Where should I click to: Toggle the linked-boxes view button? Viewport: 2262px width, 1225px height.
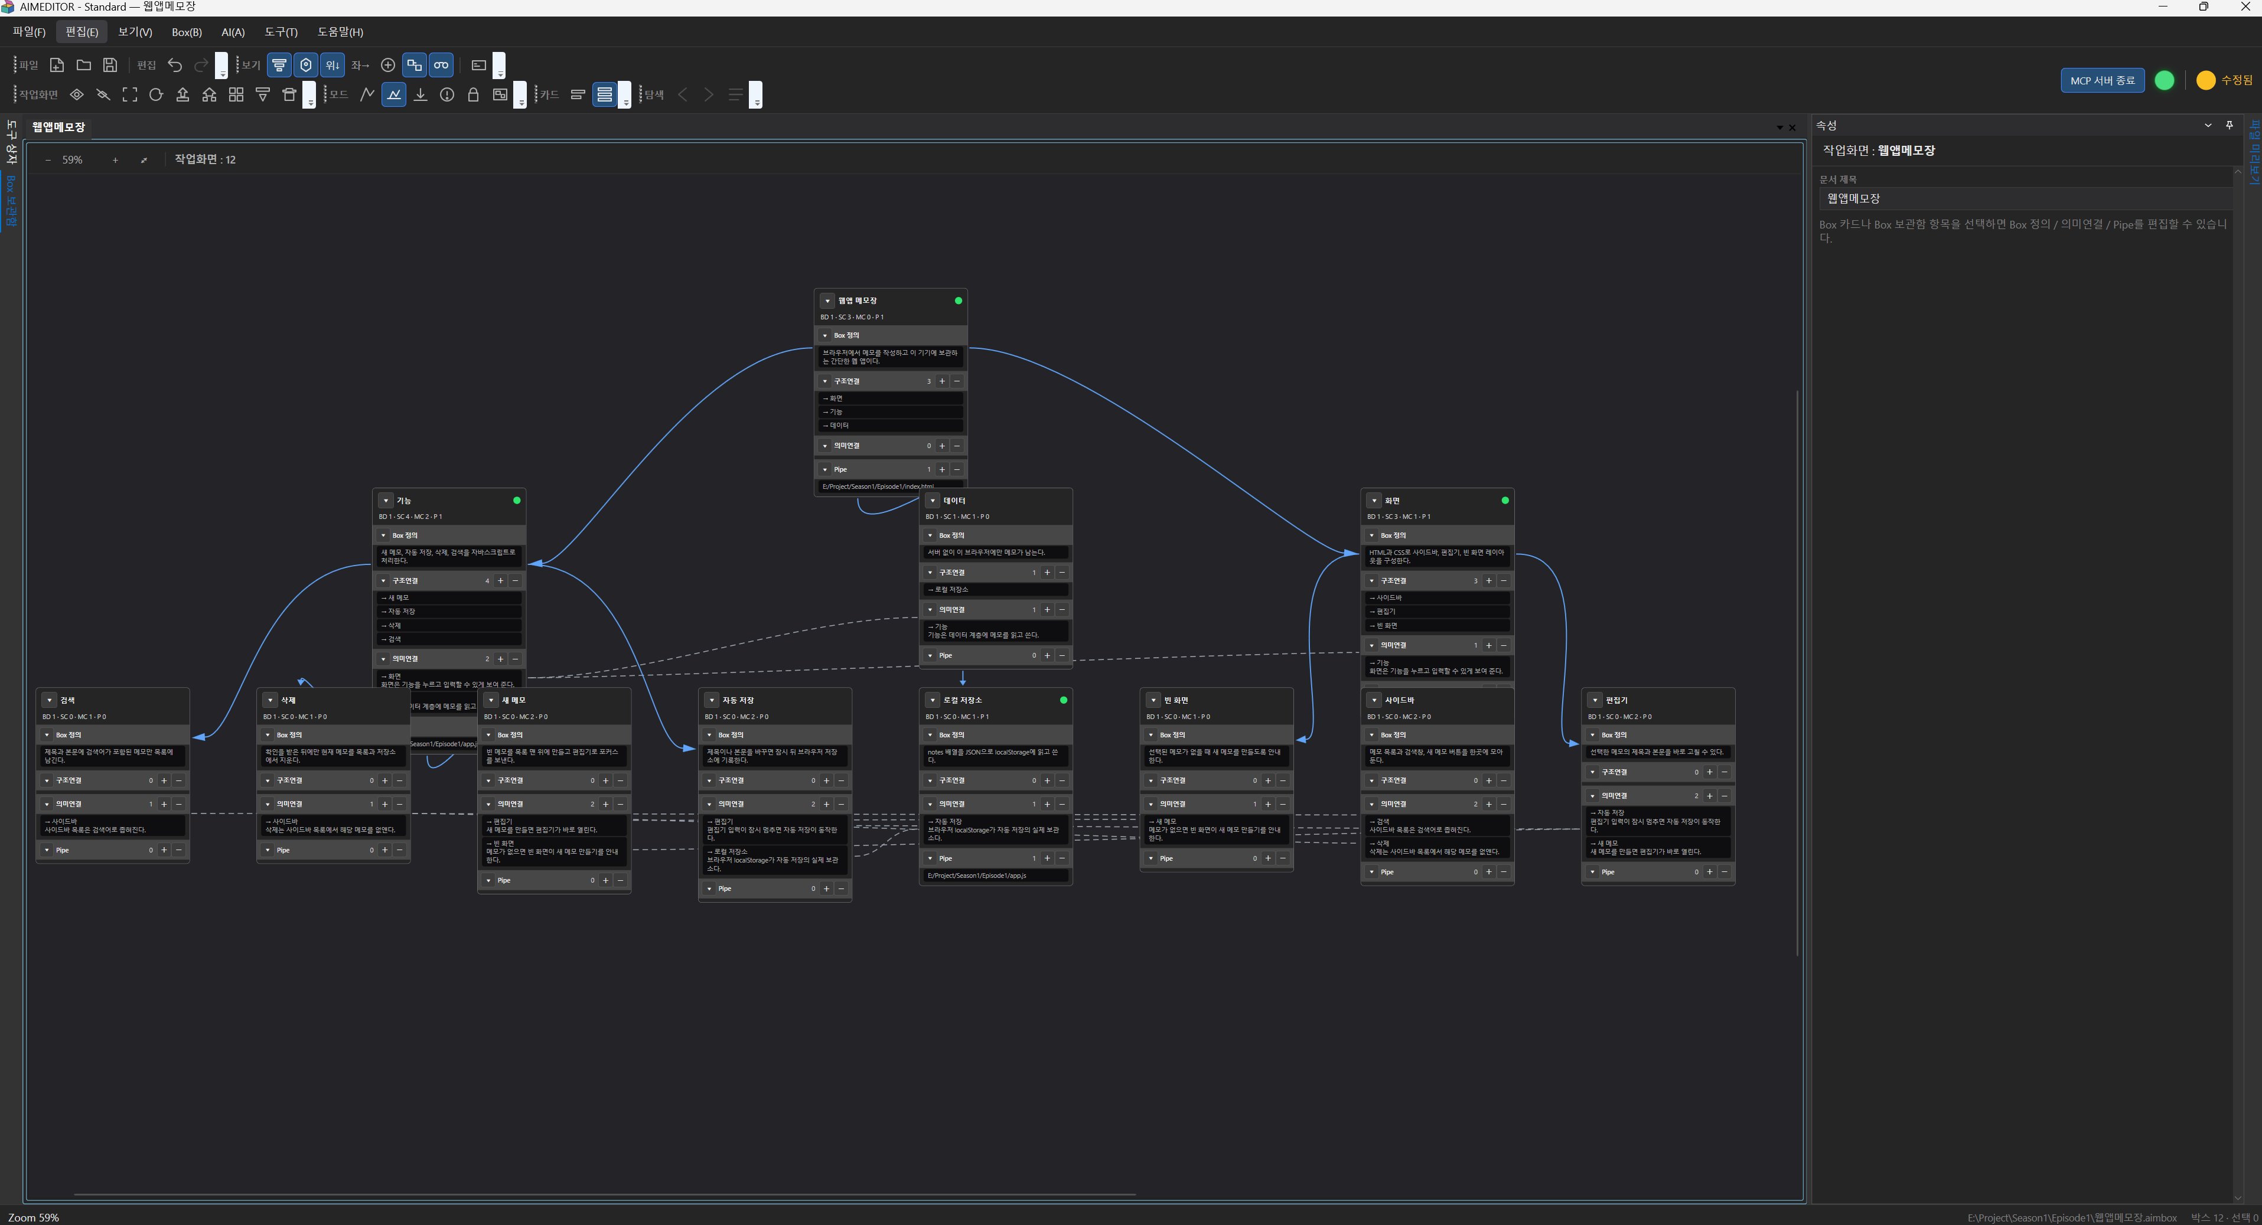pos(415,65)
